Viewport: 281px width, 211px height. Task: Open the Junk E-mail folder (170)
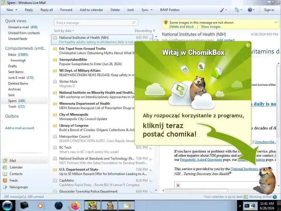point(21,78)
